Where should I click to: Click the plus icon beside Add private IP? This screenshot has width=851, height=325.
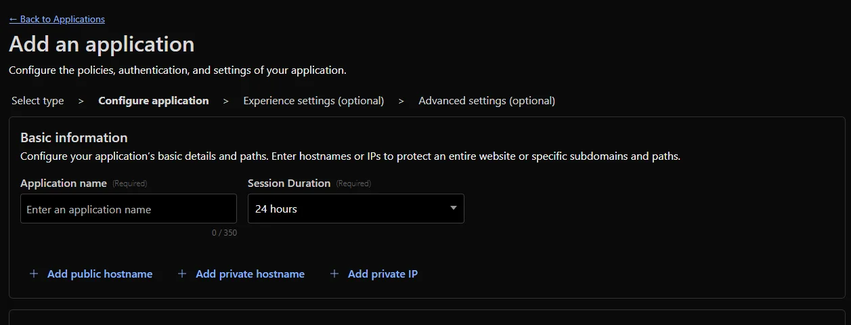pos(334,274)
